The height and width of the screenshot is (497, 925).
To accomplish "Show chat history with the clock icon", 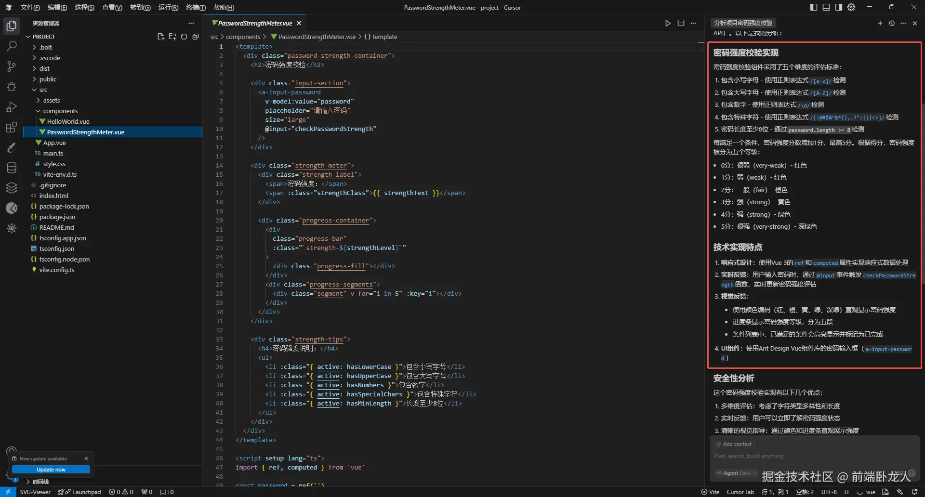I will [892, 23].
